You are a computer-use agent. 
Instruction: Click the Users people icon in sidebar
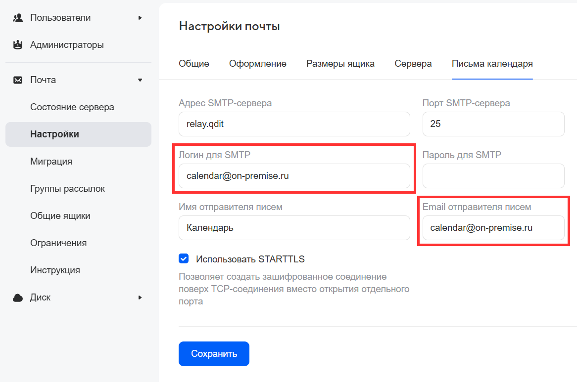point(18,18)
